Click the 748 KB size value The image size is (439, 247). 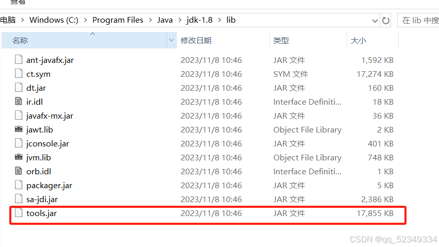tap(381, 158)
